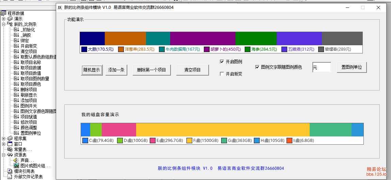Click the 朕的_比例条 class icon
391x180 pixels.
point(10,24)
